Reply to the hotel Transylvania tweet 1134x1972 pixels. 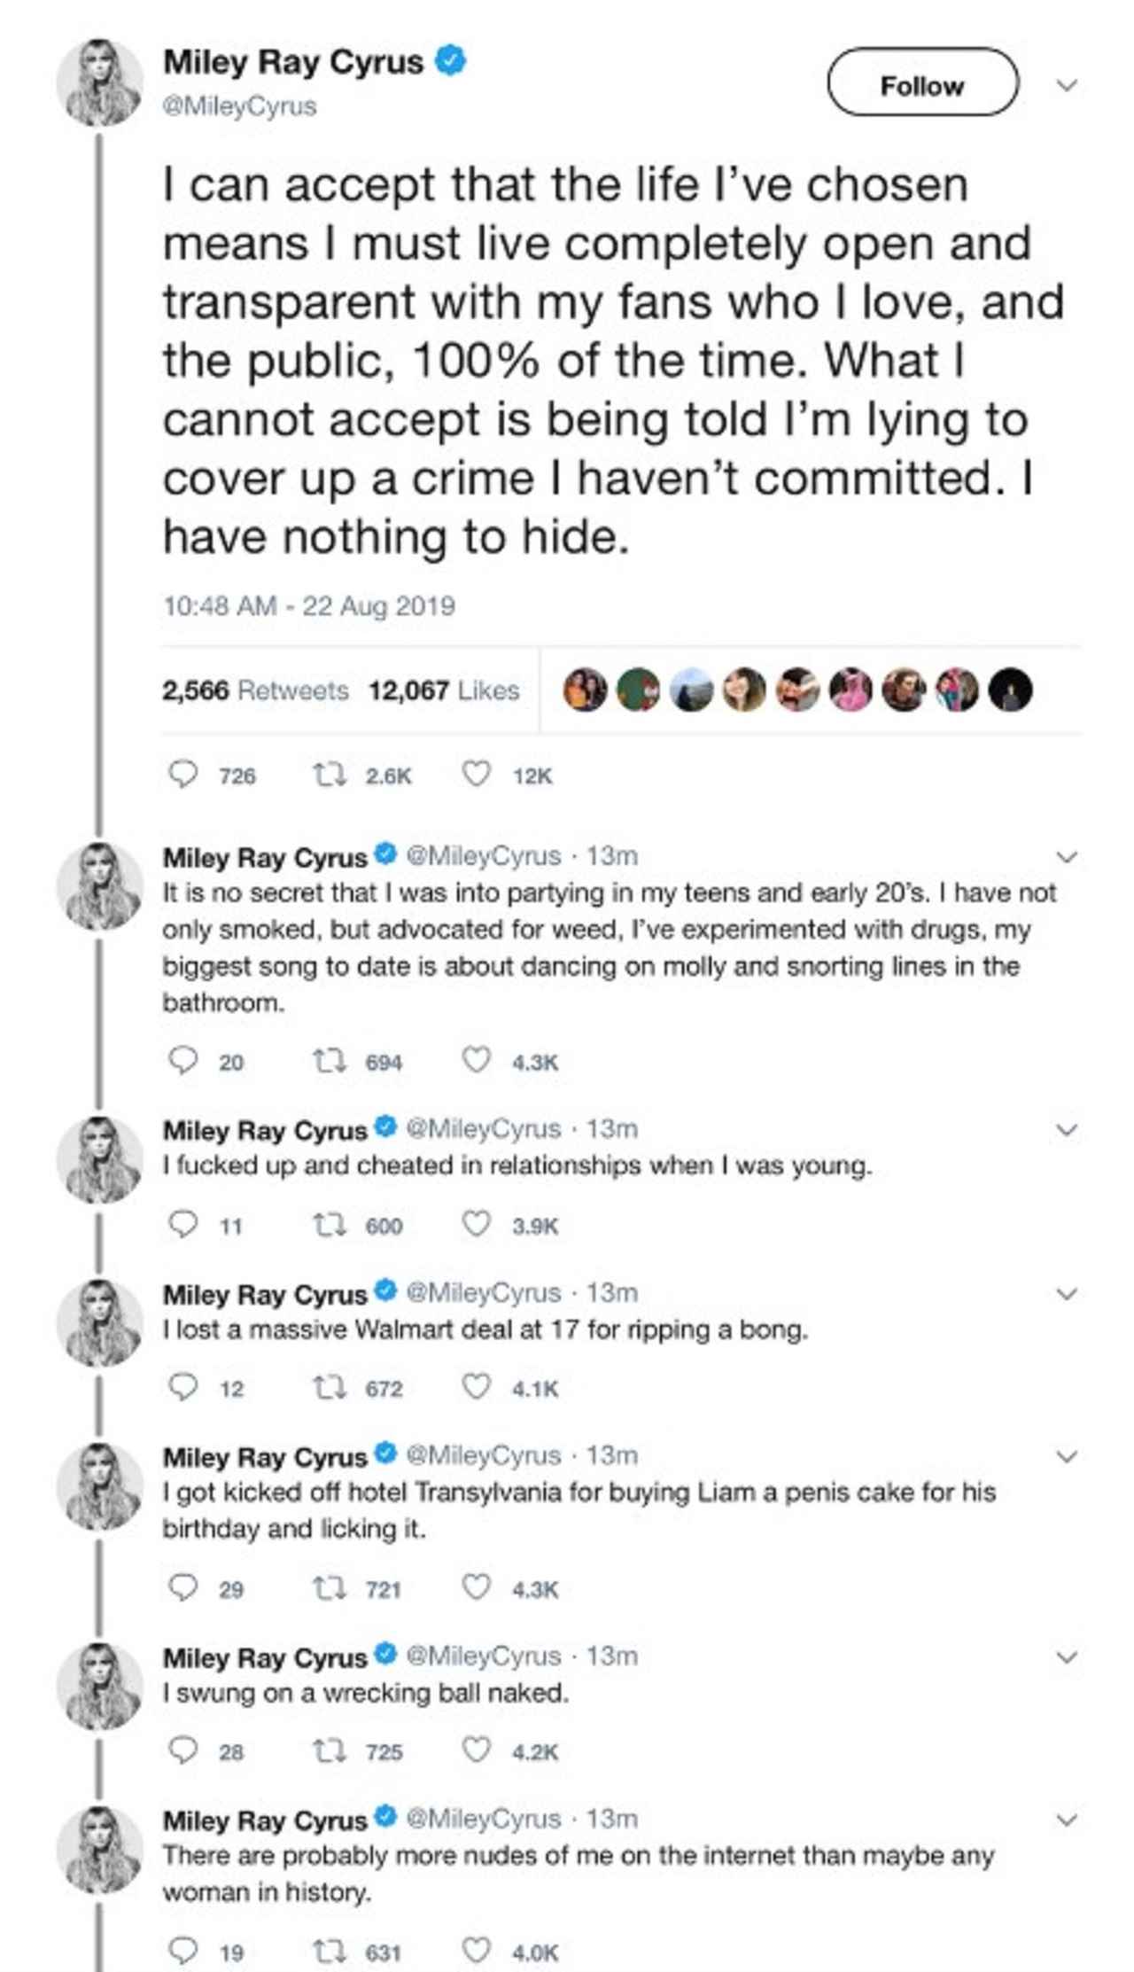click(x=183, y=1588)
